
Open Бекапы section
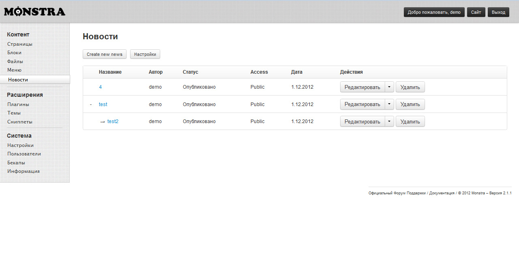coord(16,162)
